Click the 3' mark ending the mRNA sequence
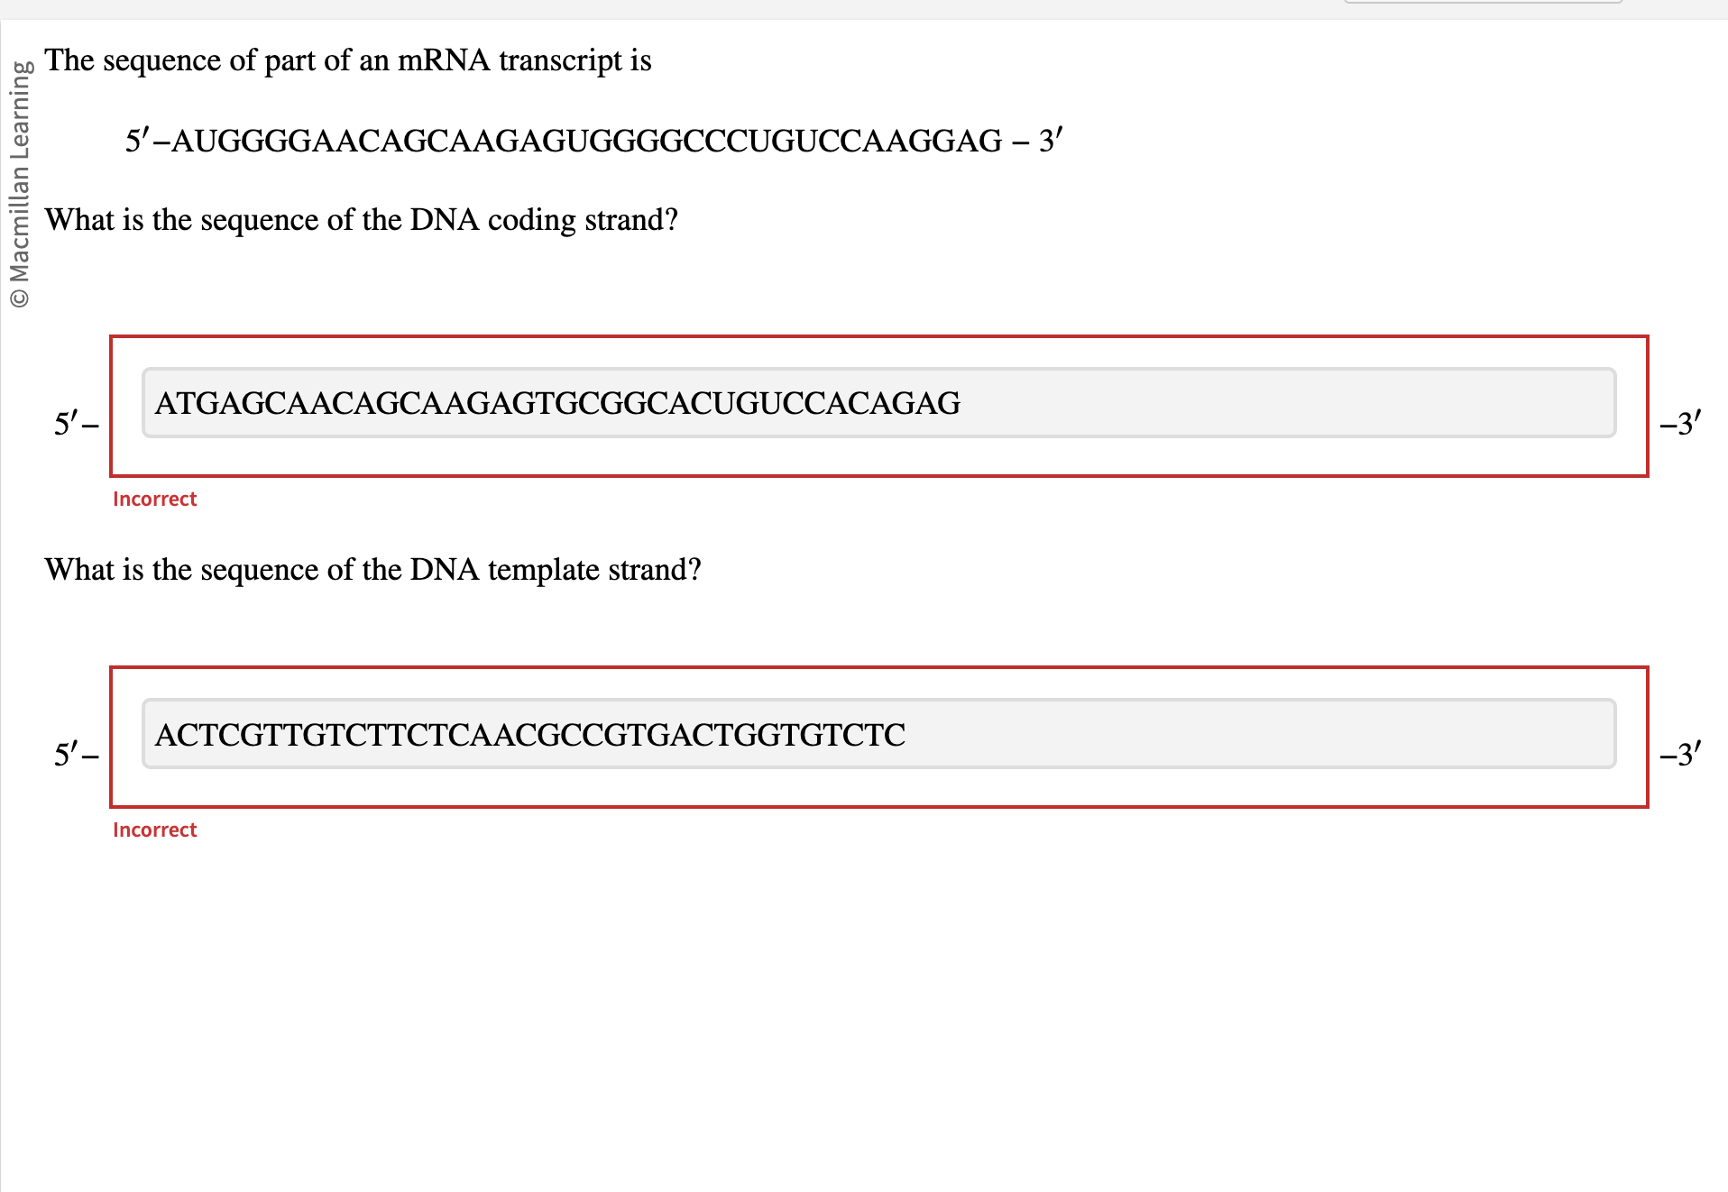Image resolution: width=1728 pixels, height=1192 pixels. [x=1050, y=140]
